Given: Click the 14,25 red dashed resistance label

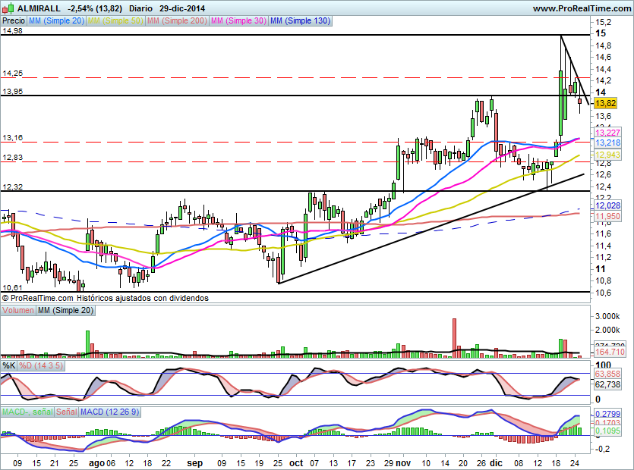Looking at the screenshot, I should point(13,73).
